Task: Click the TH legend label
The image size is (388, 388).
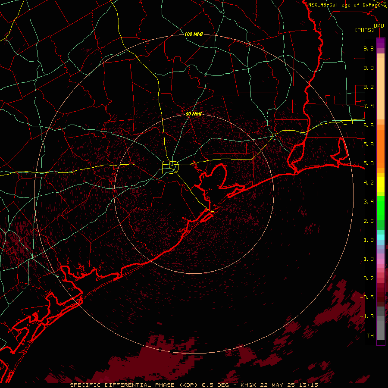Action: (370, 336)
